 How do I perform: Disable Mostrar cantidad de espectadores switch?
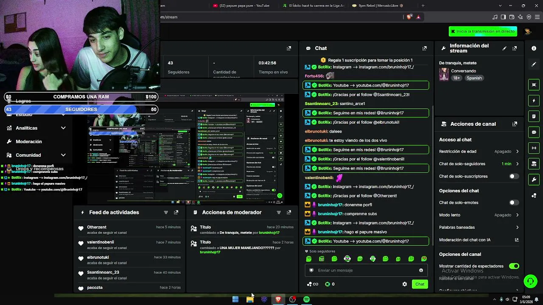coord(514,266)
